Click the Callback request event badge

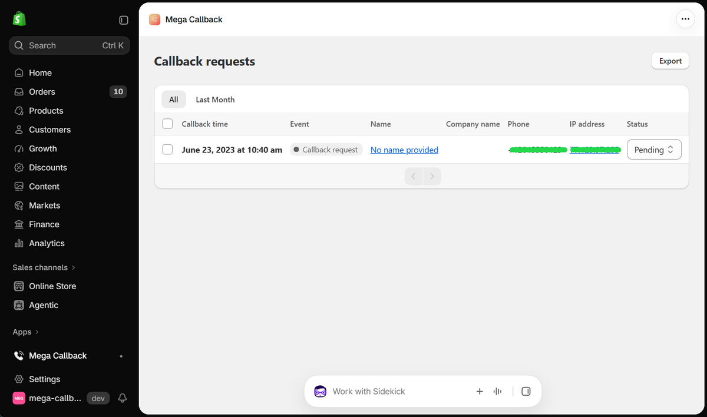(x=326, y=150)
